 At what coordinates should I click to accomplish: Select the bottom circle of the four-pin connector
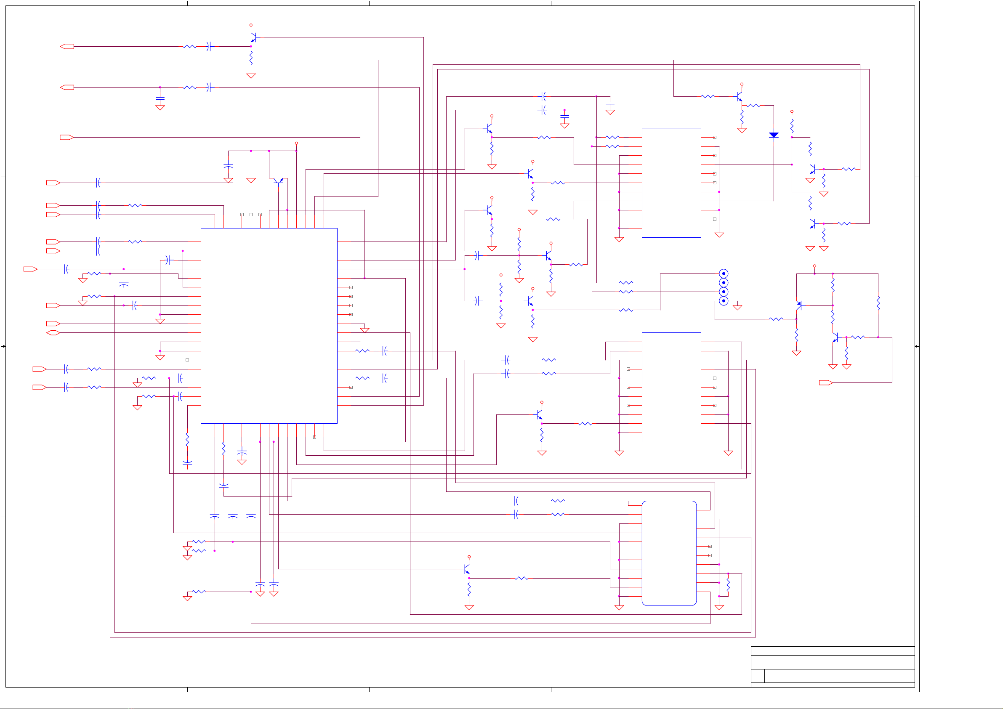[x=724, y=301]
